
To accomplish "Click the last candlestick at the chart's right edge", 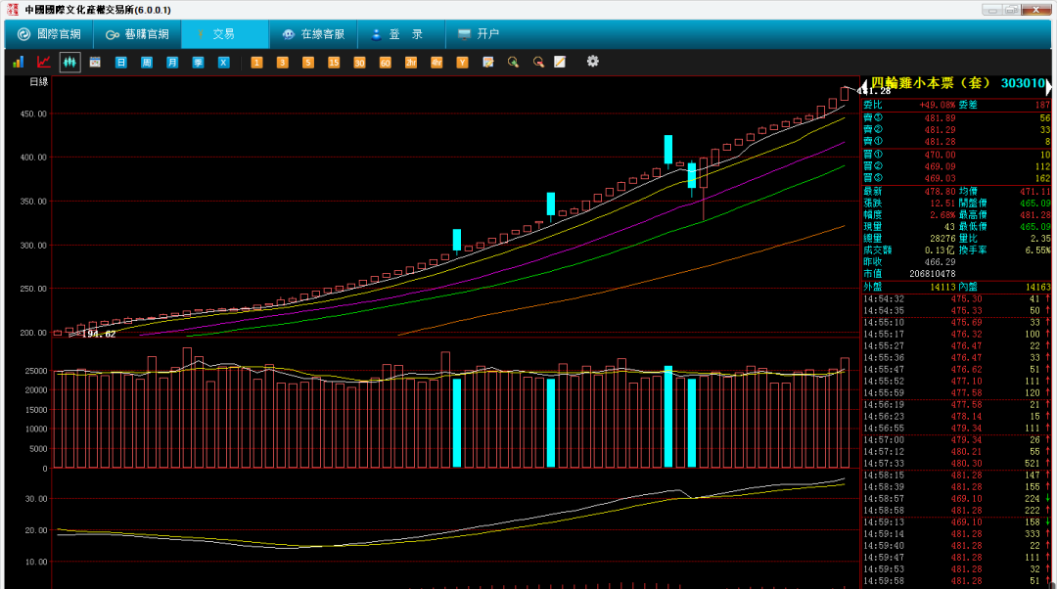I will pyautogui.click(x=845, y=94).
